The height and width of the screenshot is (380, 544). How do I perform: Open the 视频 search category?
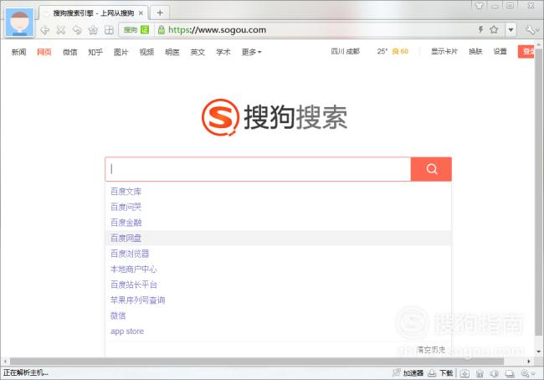pyautogui.click(x=146, y=52)
